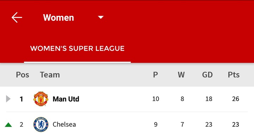Click the Team column header
Viewport: 254px width, 133px height.
(x=50, y=75)
